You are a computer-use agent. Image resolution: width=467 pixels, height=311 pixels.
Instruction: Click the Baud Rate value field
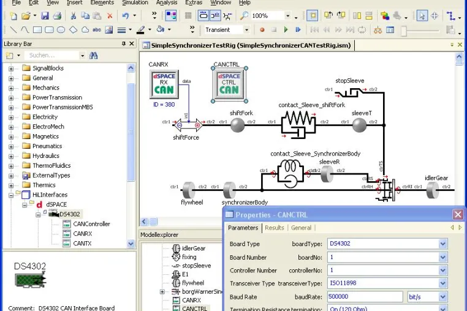pyautogui.click(x=365, y=297)
